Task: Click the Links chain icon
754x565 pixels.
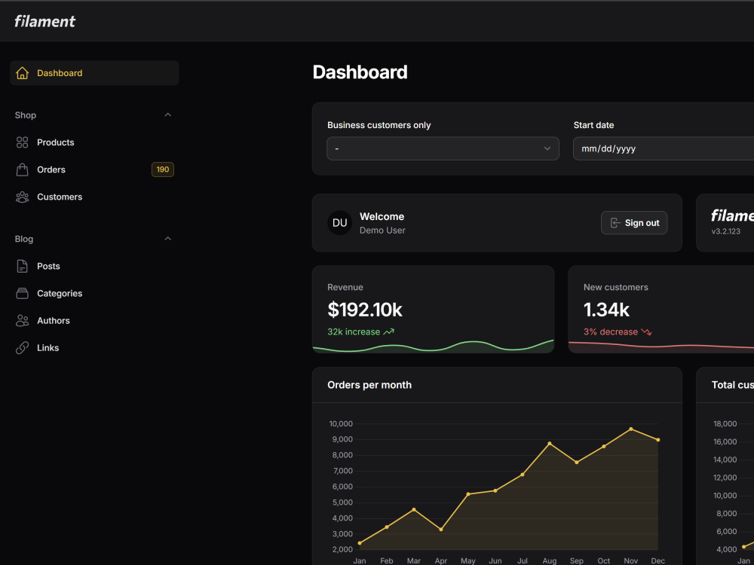Action: (22, 348)
